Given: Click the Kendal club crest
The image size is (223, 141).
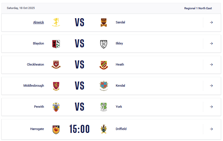Looking at the screenshot, I should [x=104, y=86].
